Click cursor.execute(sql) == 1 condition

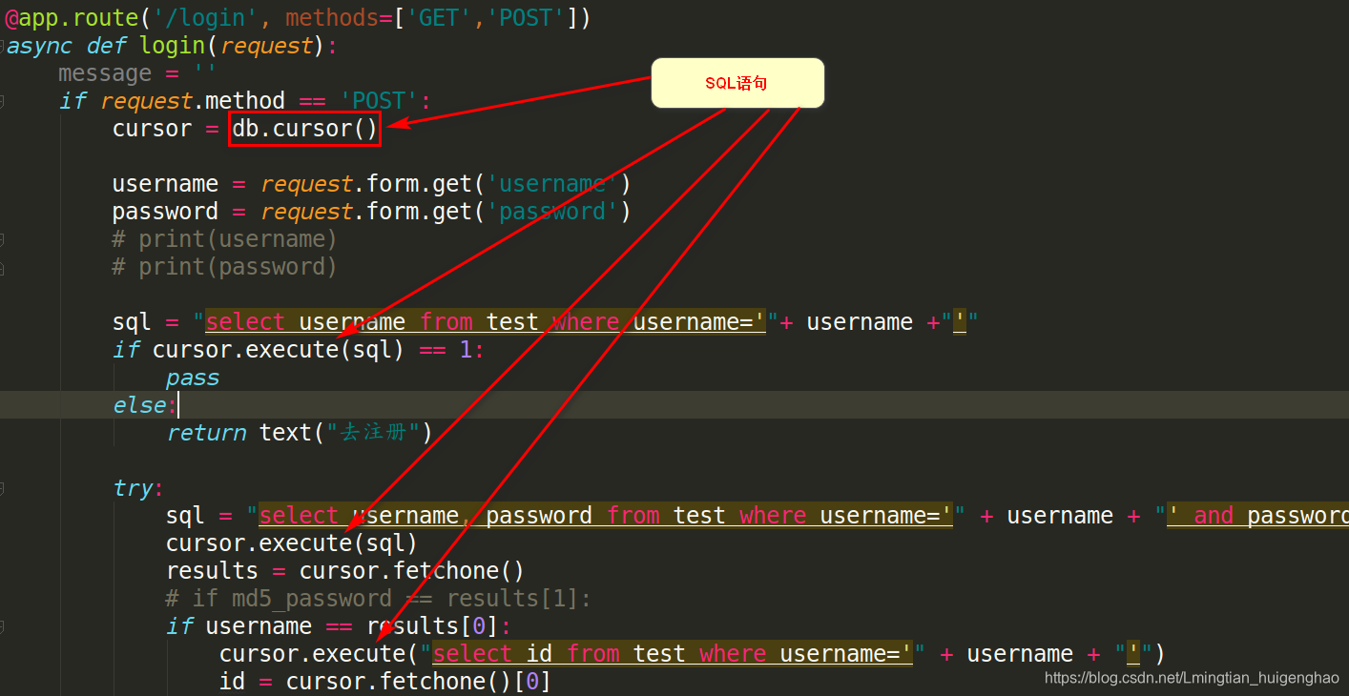pyautogui.click(x=313, y=350)
